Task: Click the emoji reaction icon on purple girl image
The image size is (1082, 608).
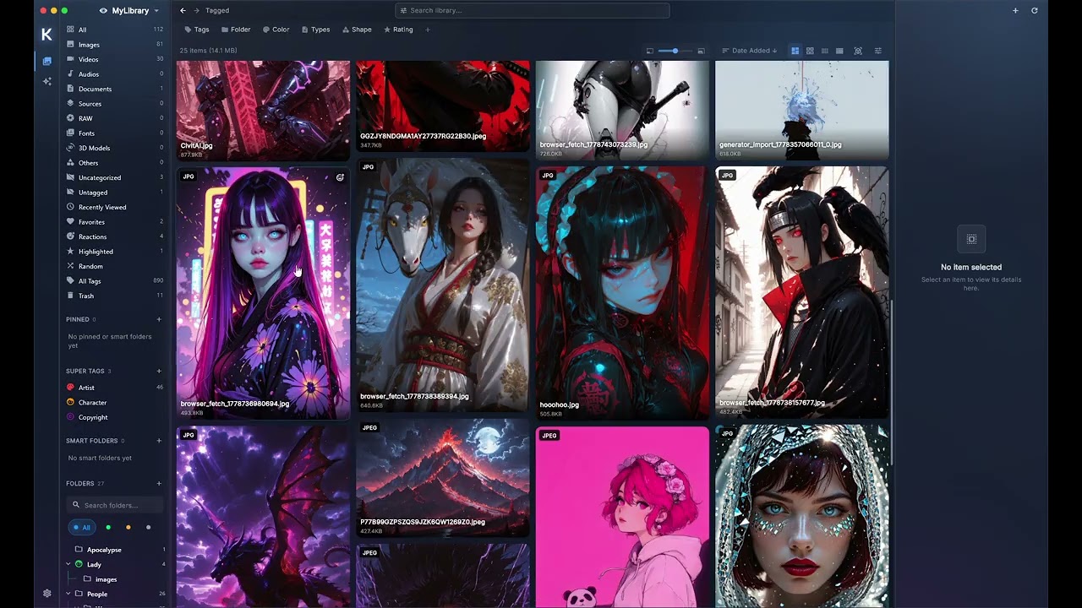Action: [340, 177]
